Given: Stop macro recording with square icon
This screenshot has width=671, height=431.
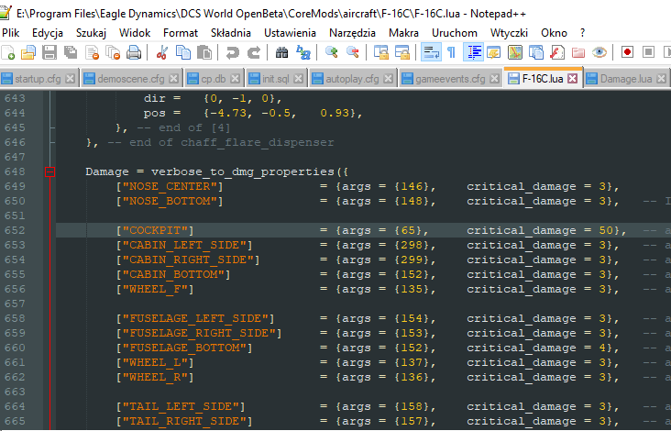Looking at the screenshot, I should point(649,52).
